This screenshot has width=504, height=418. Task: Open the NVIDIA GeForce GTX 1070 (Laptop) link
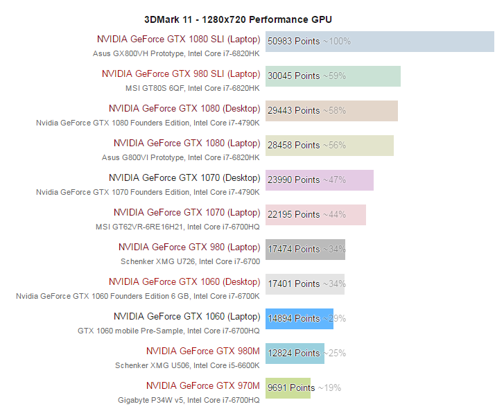click(x=186, y=213)
